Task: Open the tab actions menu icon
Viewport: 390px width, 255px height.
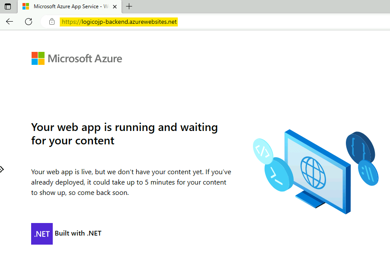Action: pos(8,6)
